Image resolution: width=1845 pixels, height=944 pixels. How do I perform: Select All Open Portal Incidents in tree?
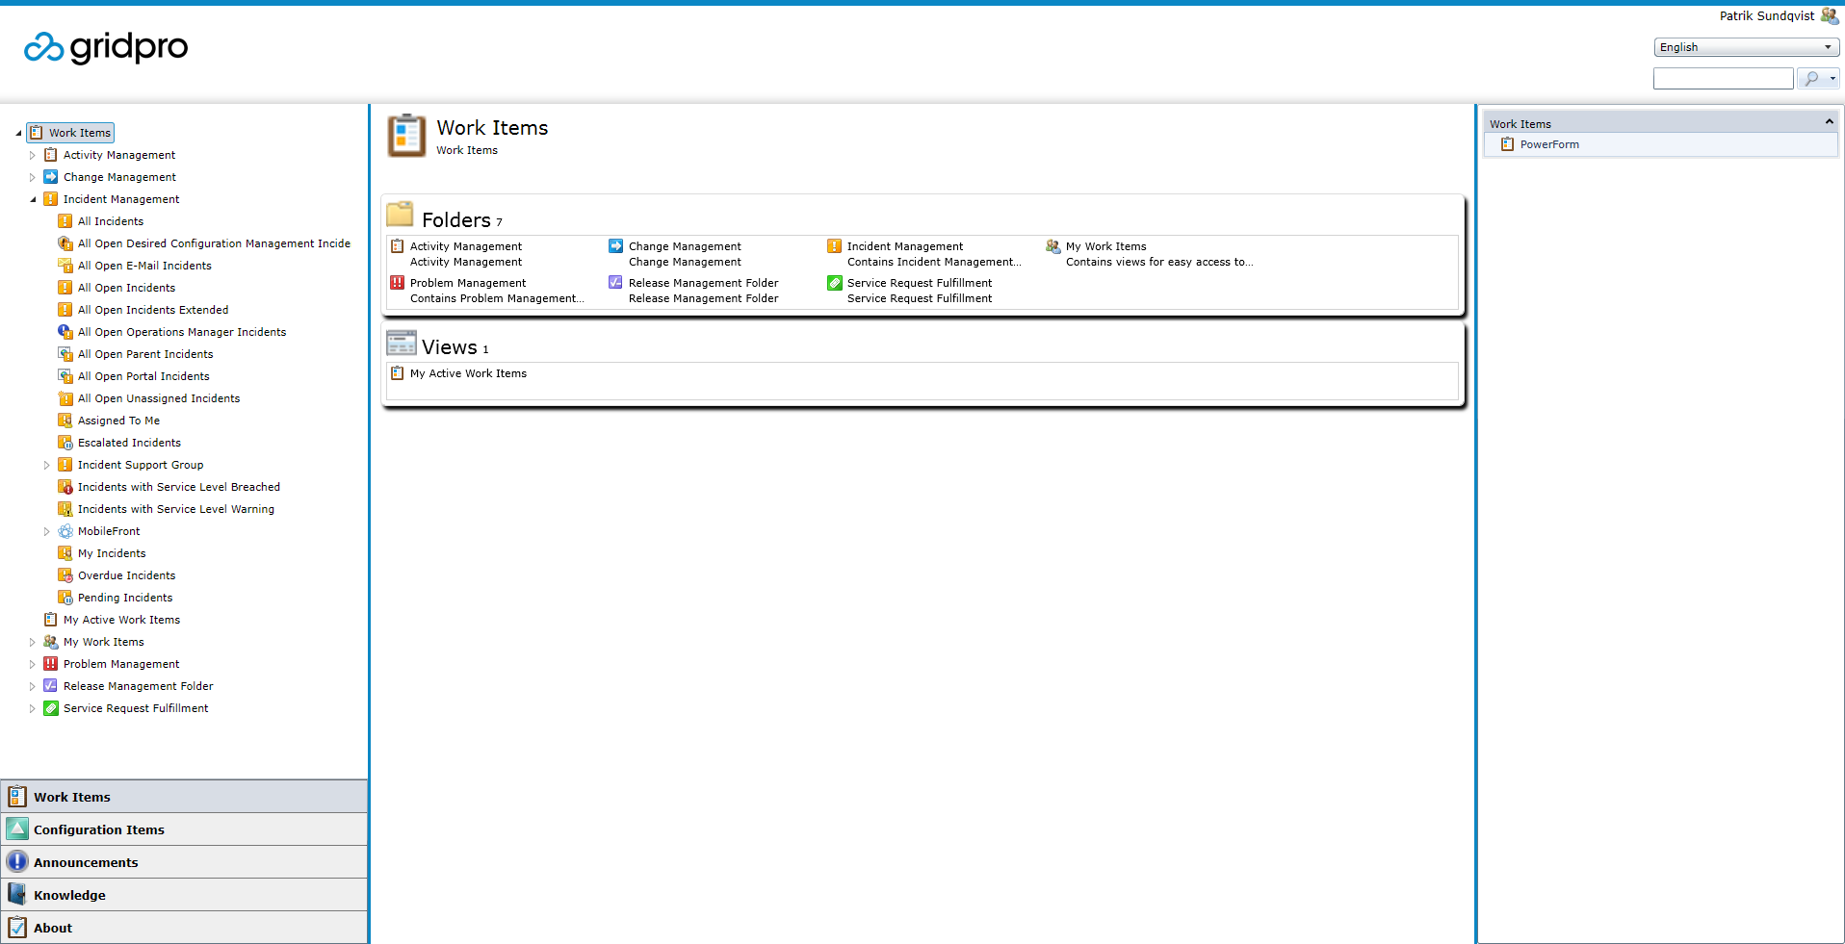pyautogui.click(x=143, y=376)
